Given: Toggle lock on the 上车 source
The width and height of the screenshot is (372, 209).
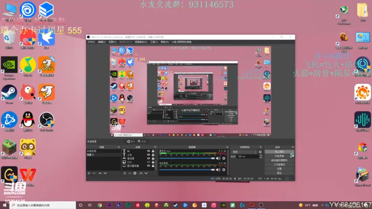Looking at the screenshot, I should click(x=153, y=155).
